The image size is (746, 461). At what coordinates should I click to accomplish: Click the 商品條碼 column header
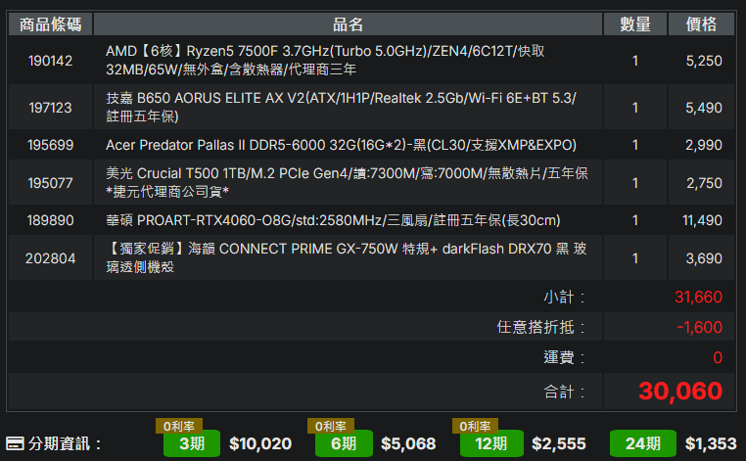pos(51,23)
